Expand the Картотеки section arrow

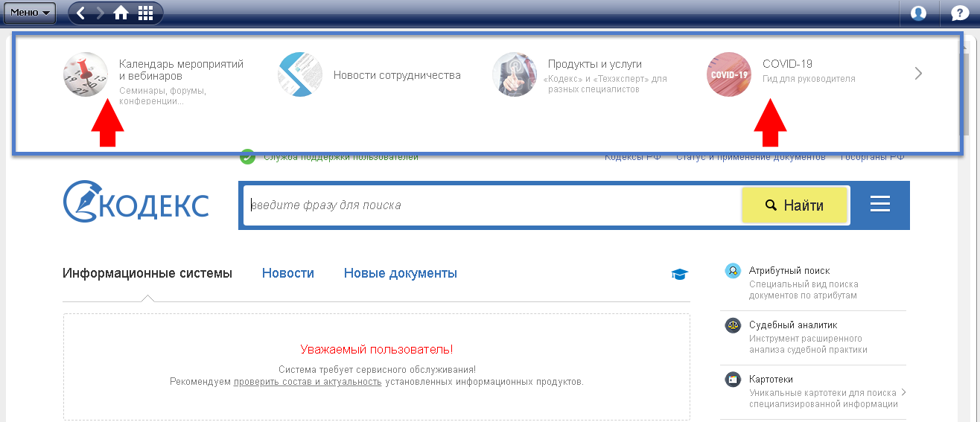(903, 392)
